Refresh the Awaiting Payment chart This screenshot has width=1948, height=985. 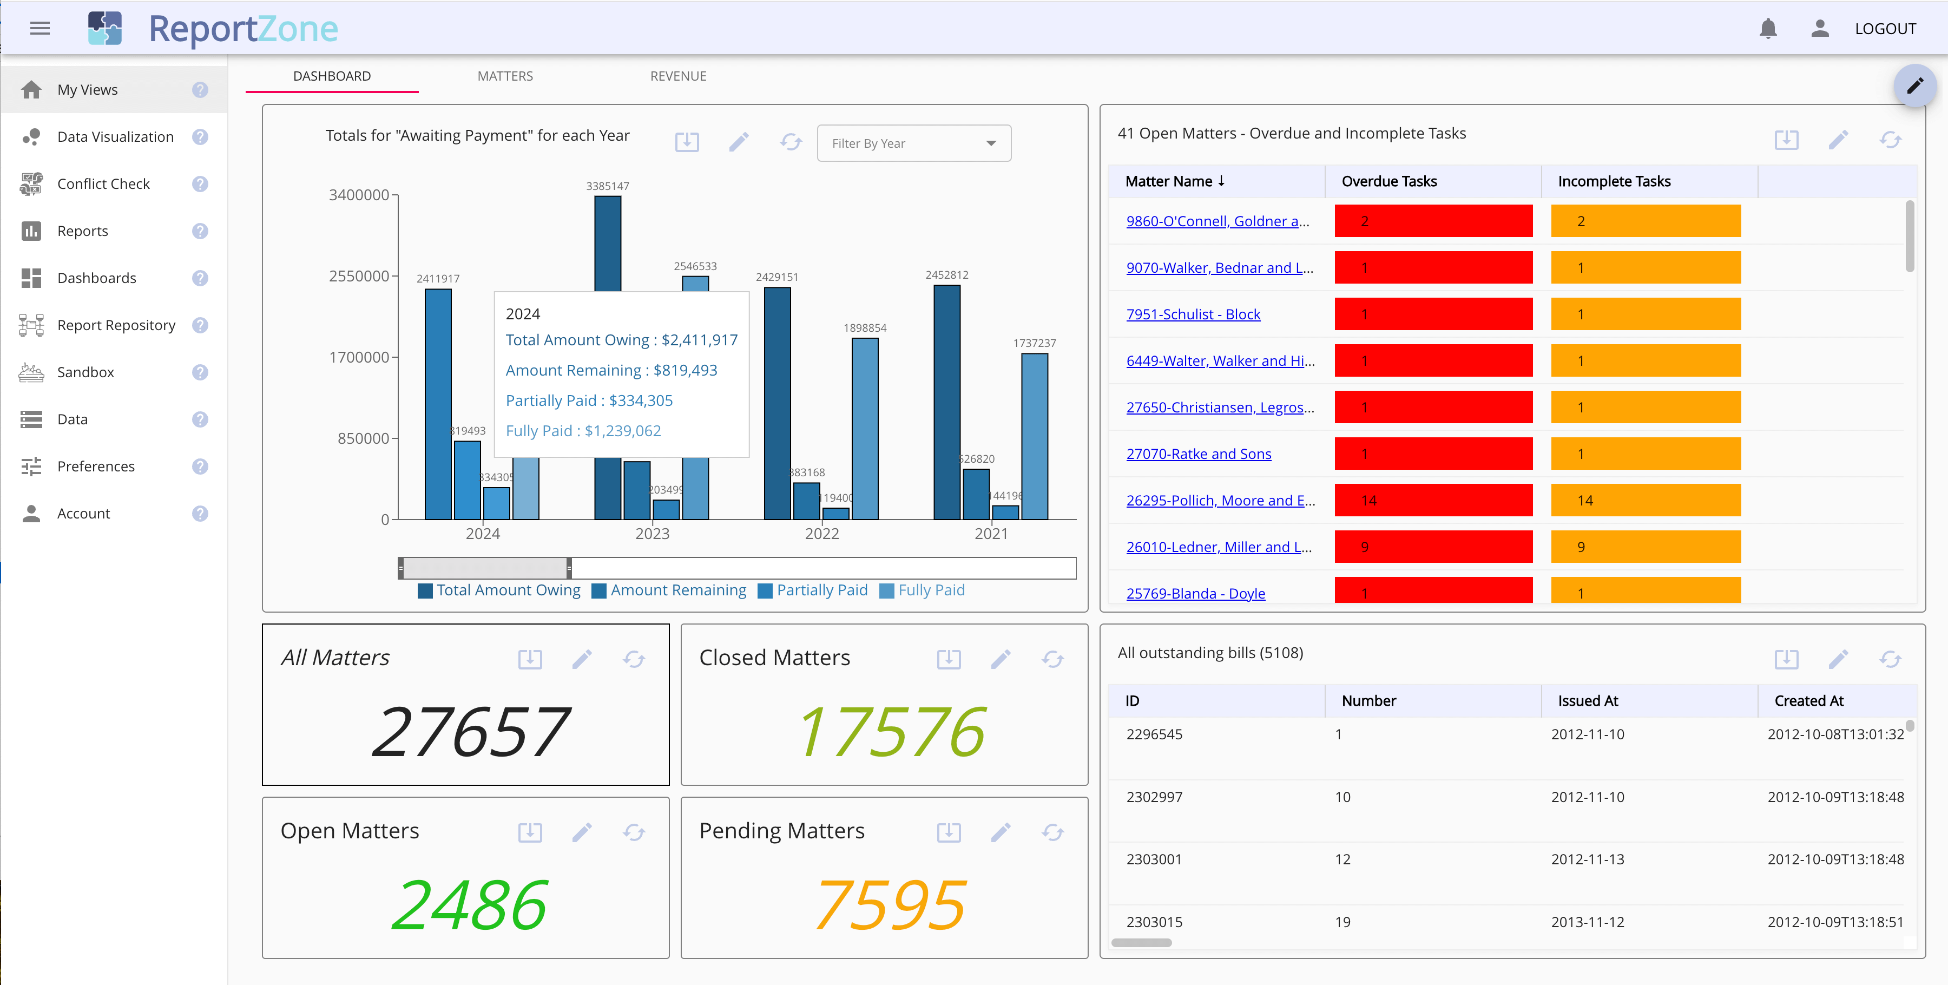click(790, 142)
